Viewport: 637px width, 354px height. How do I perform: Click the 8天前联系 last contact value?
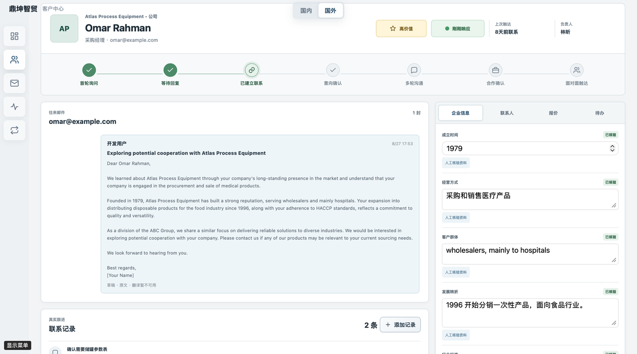point(507,32)
